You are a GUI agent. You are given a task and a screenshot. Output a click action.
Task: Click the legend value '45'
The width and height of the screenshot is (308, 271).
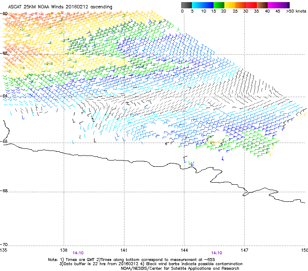tap(278, 11)
